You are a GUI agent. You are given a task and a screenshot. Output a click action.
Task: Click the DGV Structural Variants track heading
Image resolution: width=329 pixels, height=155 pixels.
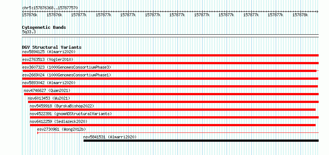(x=52, y=47)
